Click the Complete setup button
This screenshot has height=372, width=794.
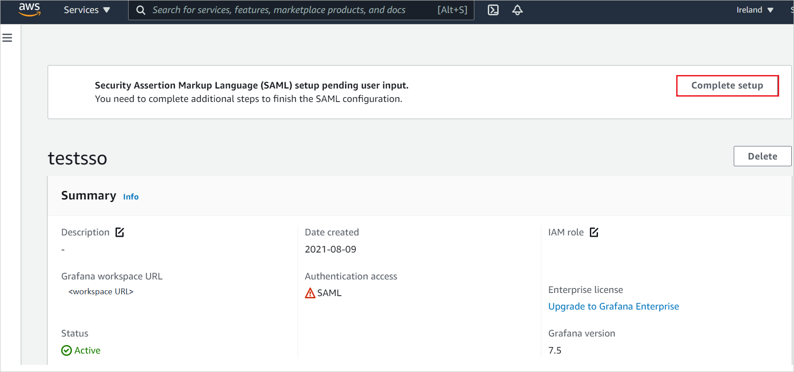click(727, 85)
